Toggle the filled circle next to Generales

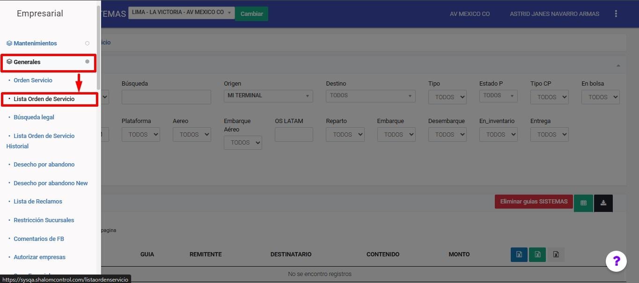pyautogui.click(x=87, y=62)
